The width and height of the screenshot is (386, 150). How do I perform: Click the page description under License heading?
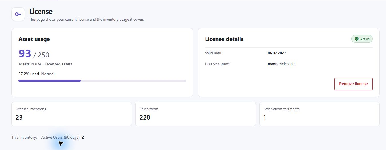[x=87, y=20]
